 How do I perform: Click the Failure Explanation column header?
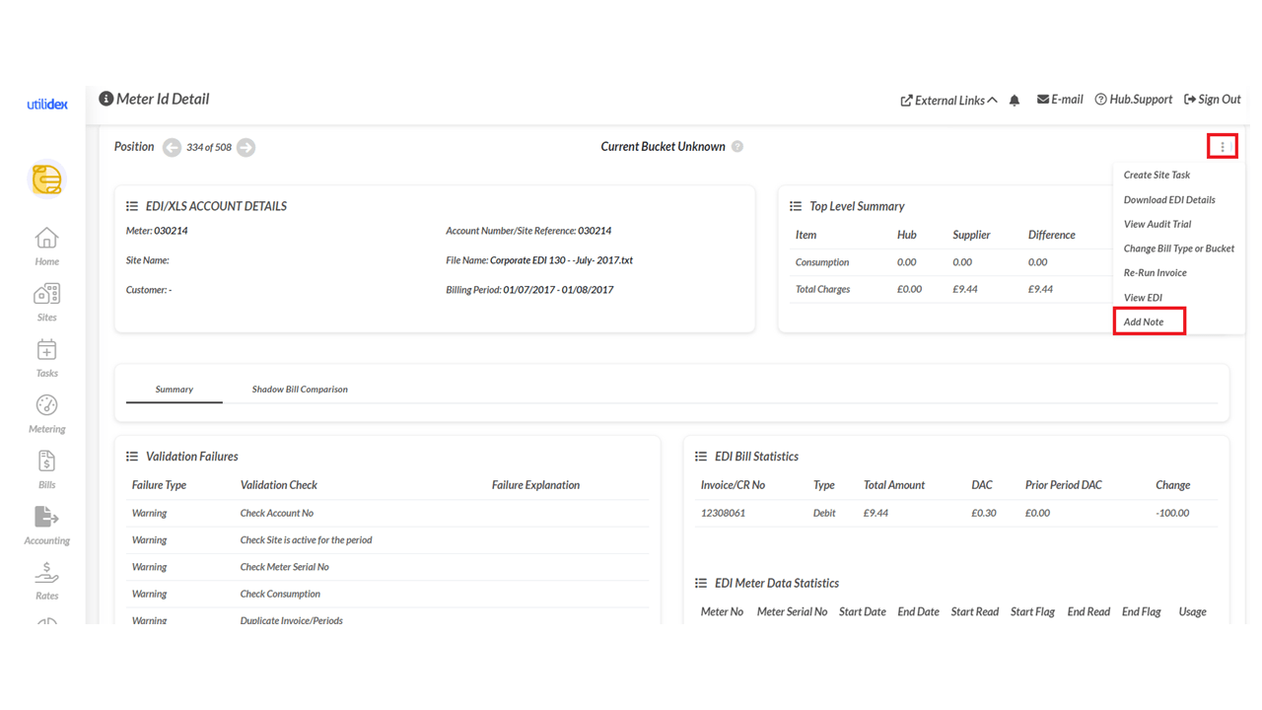click(535, 485)
